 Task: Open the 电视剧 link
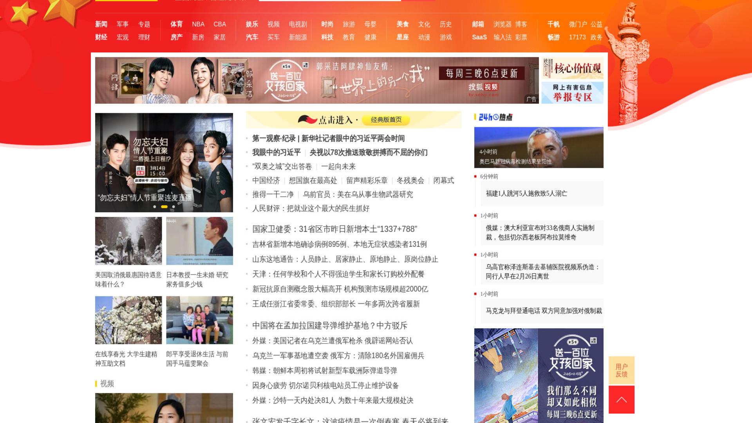[x=298, y=24]
